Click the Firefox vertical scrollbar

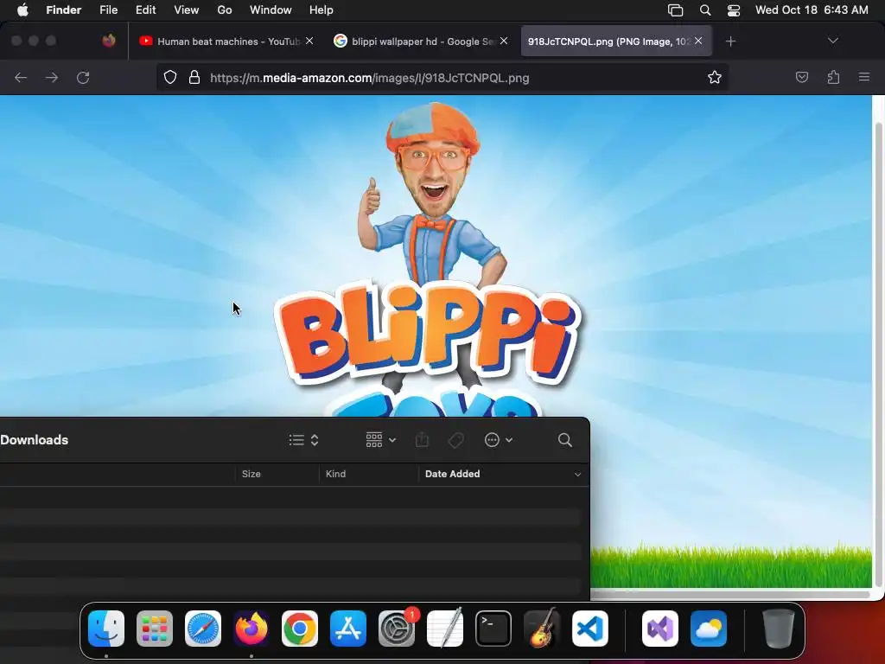point(879,355)
